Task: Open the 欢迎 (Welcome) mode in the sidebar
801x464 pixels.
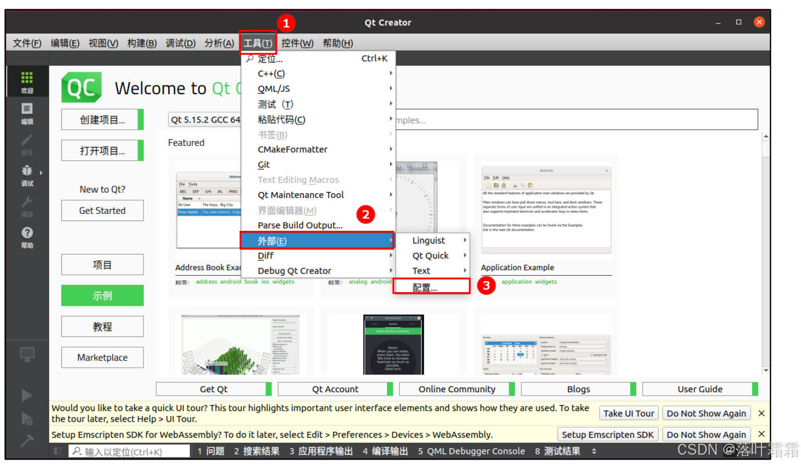Action: [27, 82]
